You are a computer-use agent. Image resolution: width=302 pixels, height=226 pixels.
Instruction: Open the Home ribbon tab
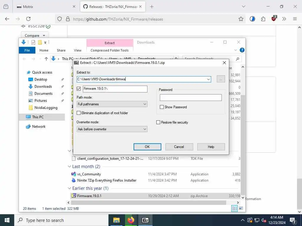(44, 50)
